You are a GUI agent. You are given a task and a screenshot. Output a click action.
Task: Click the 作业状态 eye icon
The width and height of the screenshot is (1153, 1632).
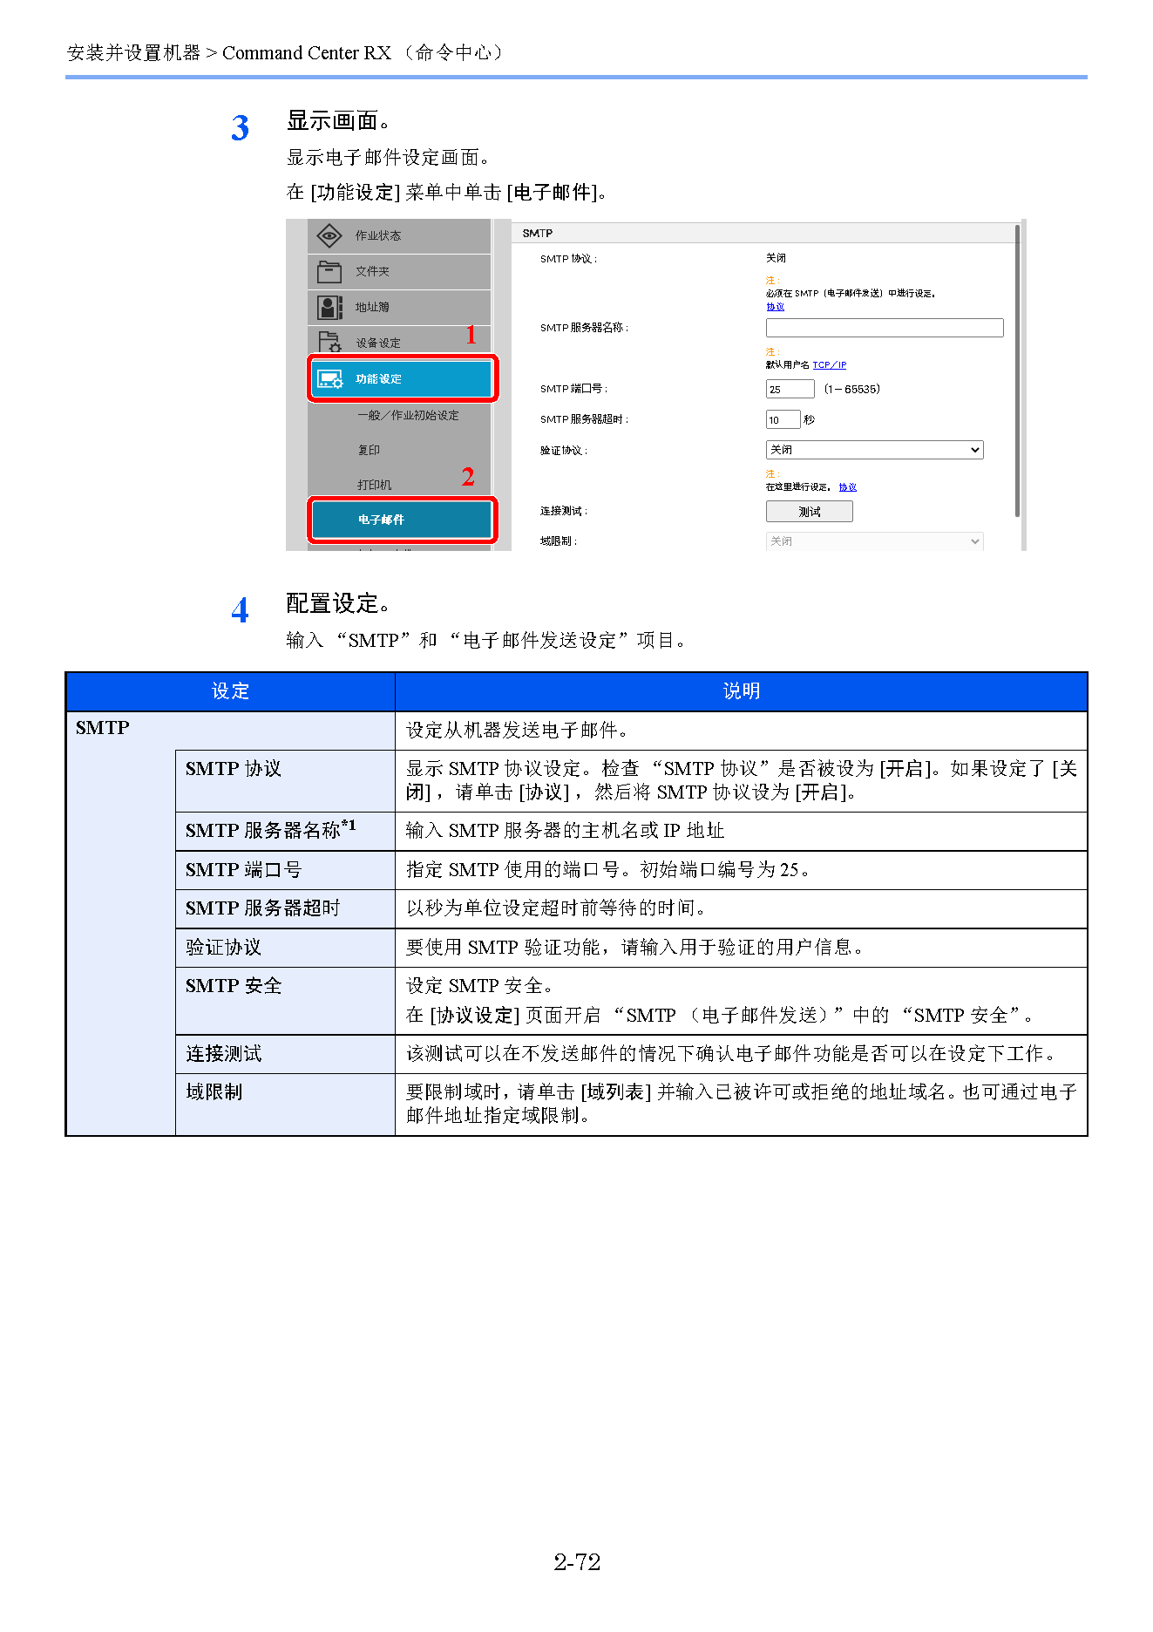329,235
